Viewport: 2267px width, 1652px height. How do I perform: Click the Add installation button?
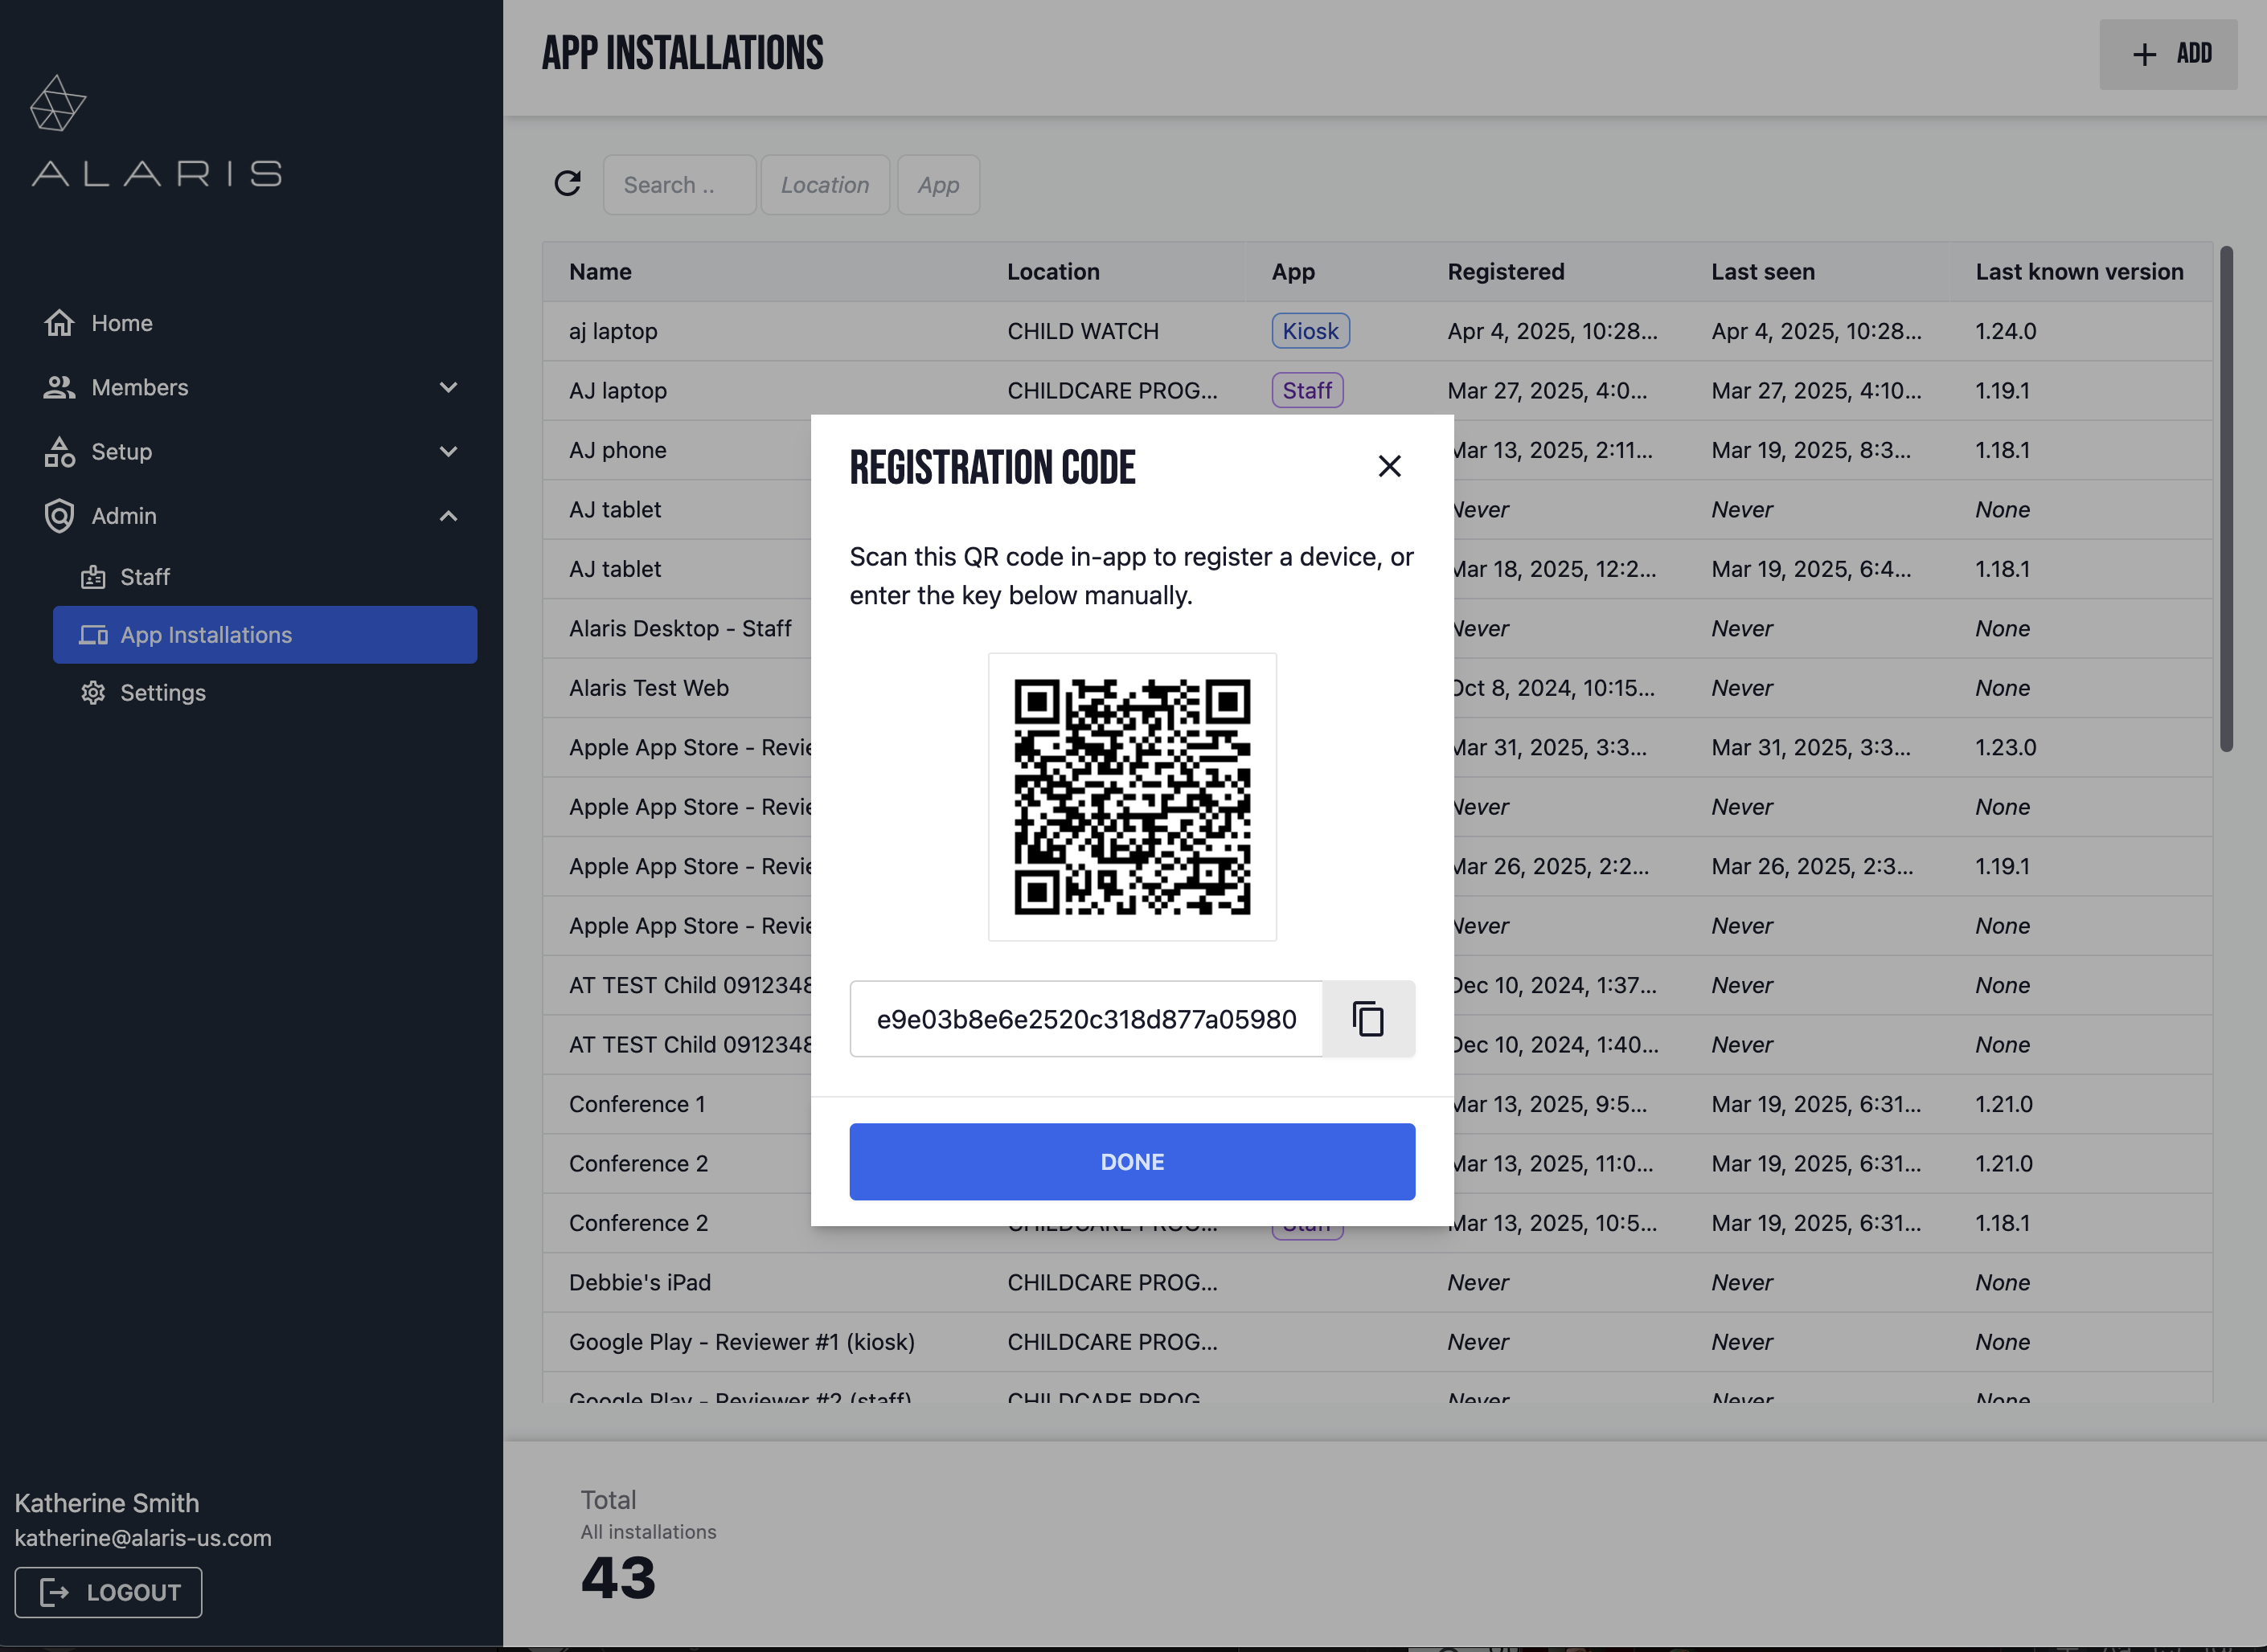(x=2167, y=54)
